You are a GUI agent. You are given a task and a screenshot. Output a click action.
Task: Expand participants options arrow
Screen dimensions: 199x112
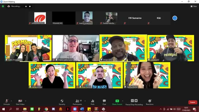(85, 101)
